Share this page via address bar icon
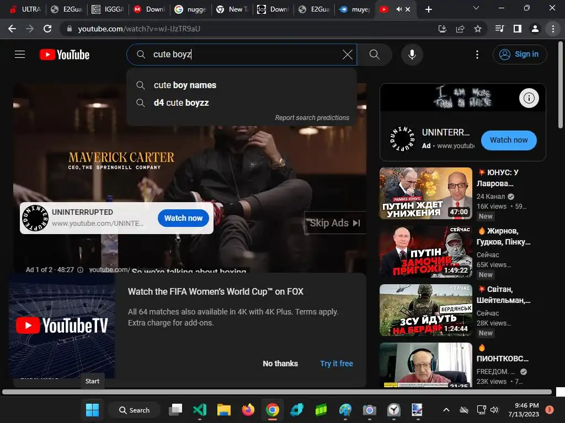The image size is (565, 423). tap(460, 29)
